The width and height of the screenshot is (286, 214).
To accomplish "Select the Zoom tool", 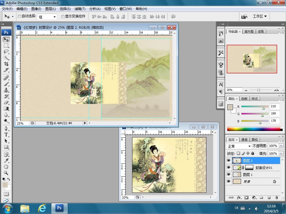I will click(x=6, y=173).
